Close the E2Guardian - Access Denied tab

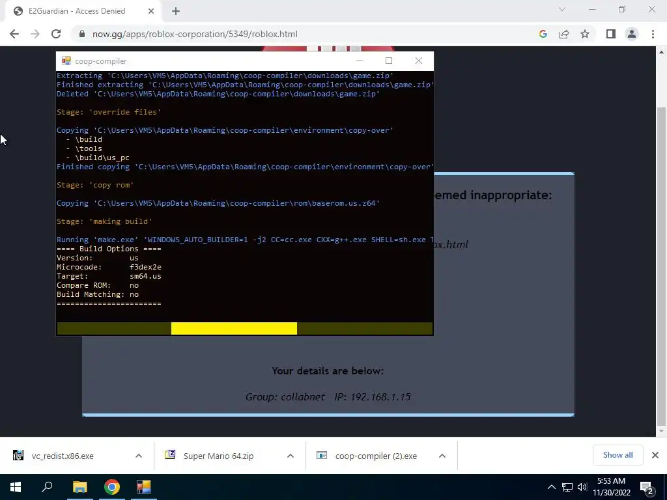coord(151,11)
